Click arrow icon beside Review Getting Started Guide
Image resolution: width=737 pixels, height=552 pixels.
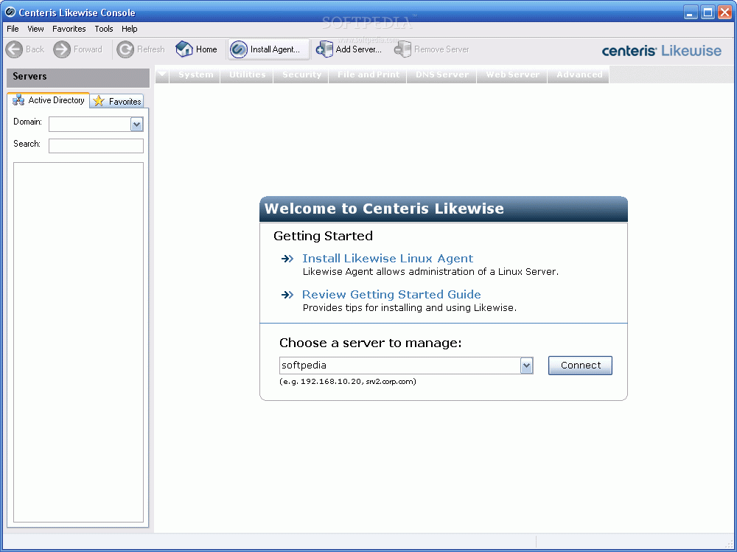click(x=287, y=295)
